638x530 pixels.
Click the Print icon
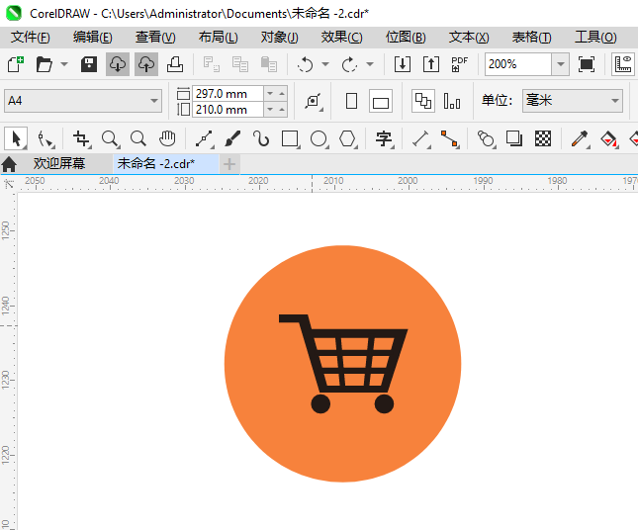[x=175, y=64]
